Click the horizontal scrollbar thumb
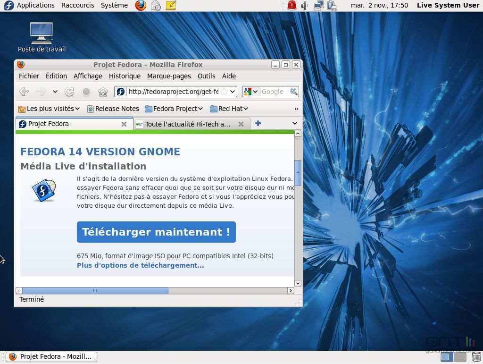Viewport: 483px width, 364px height. [x=95, y=290]
